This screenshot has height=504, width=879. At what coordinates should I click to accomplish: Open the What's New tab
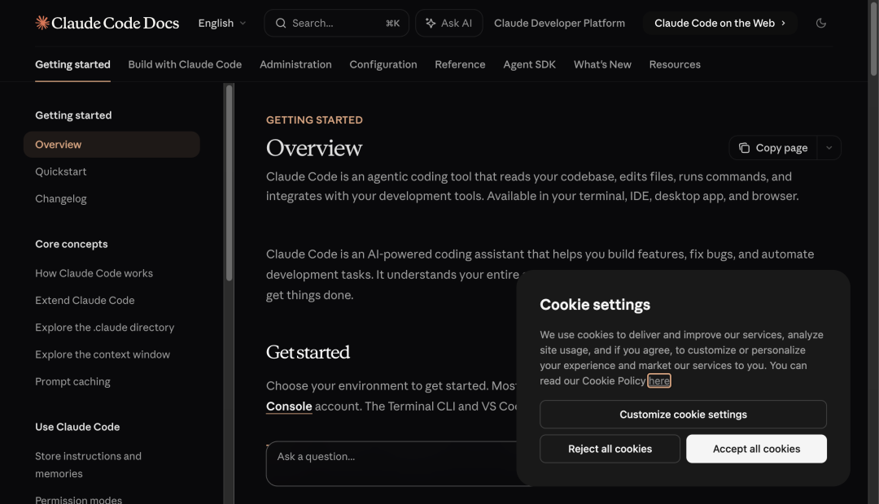tap(602, 64)
